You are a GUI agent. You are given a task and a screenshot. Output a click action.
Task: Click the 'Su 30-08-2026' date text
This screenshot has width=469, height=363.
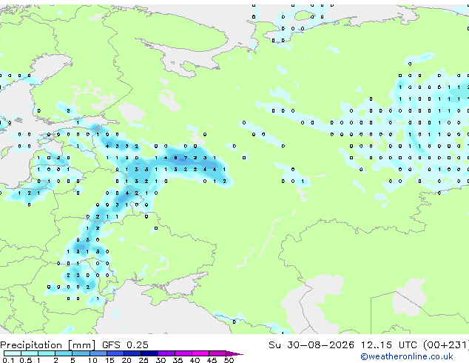click(x=311, y=345)
